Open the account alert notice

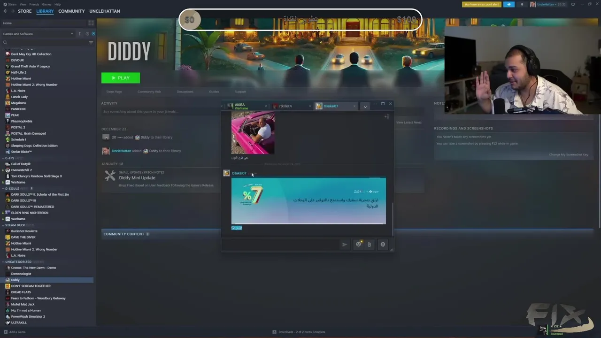(x=481, y=4)
